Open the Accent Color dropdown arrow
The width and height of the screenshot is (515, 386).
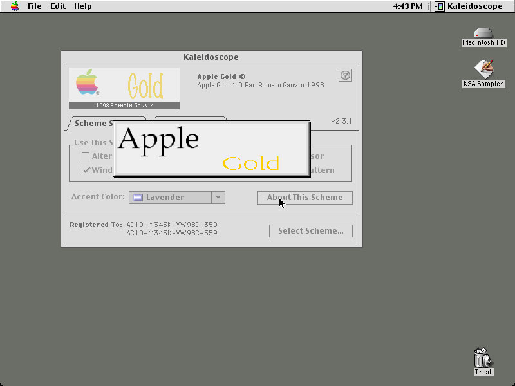pyautogui.click(x=218, y=198)
